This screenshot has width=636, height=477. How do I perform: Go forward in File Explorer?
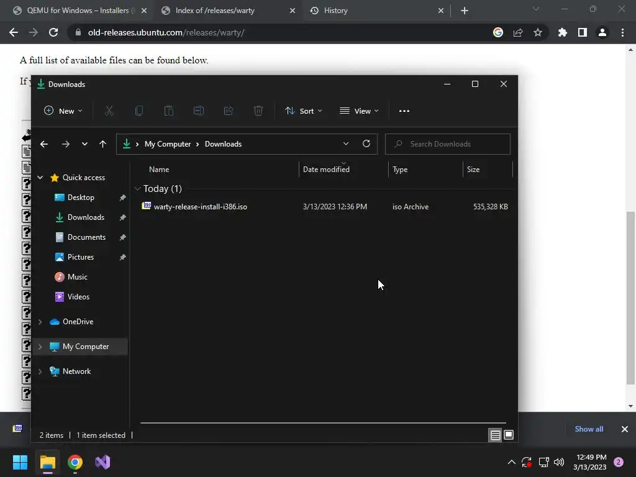pos(66,144)
